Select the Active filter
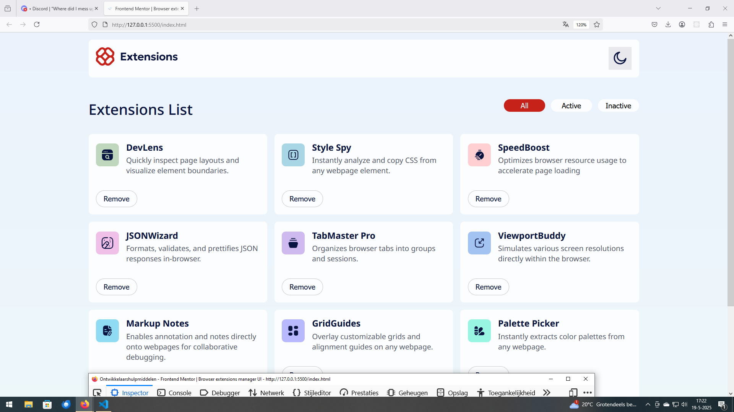Image resolution: width=734 pixels, height=412 pixels. 571,106
